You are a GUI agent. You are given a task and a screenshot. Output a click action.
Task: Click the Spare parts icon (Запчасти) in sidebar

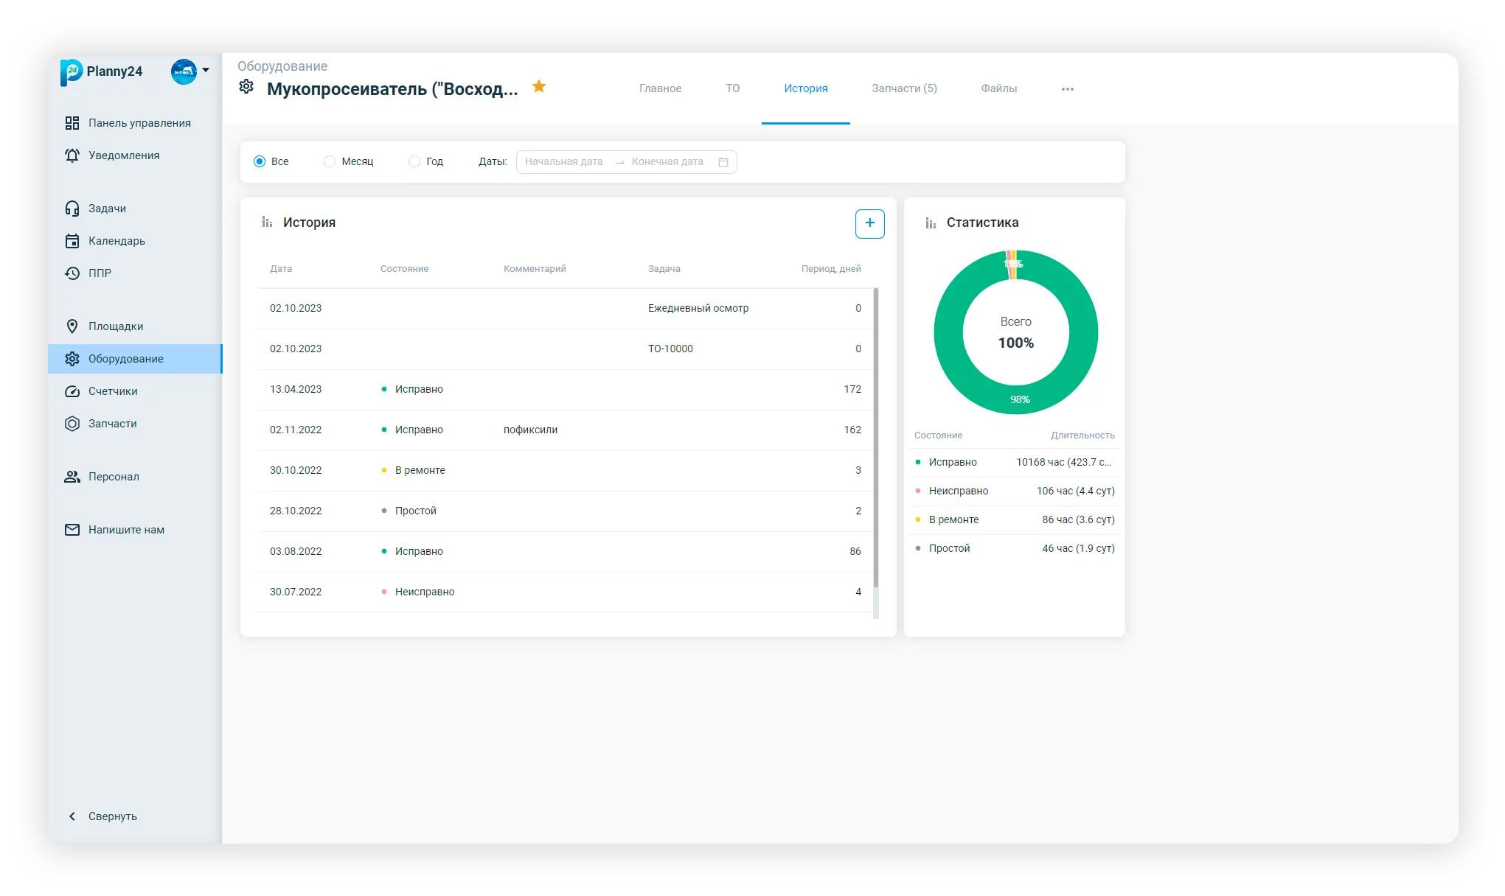point(72,424)
